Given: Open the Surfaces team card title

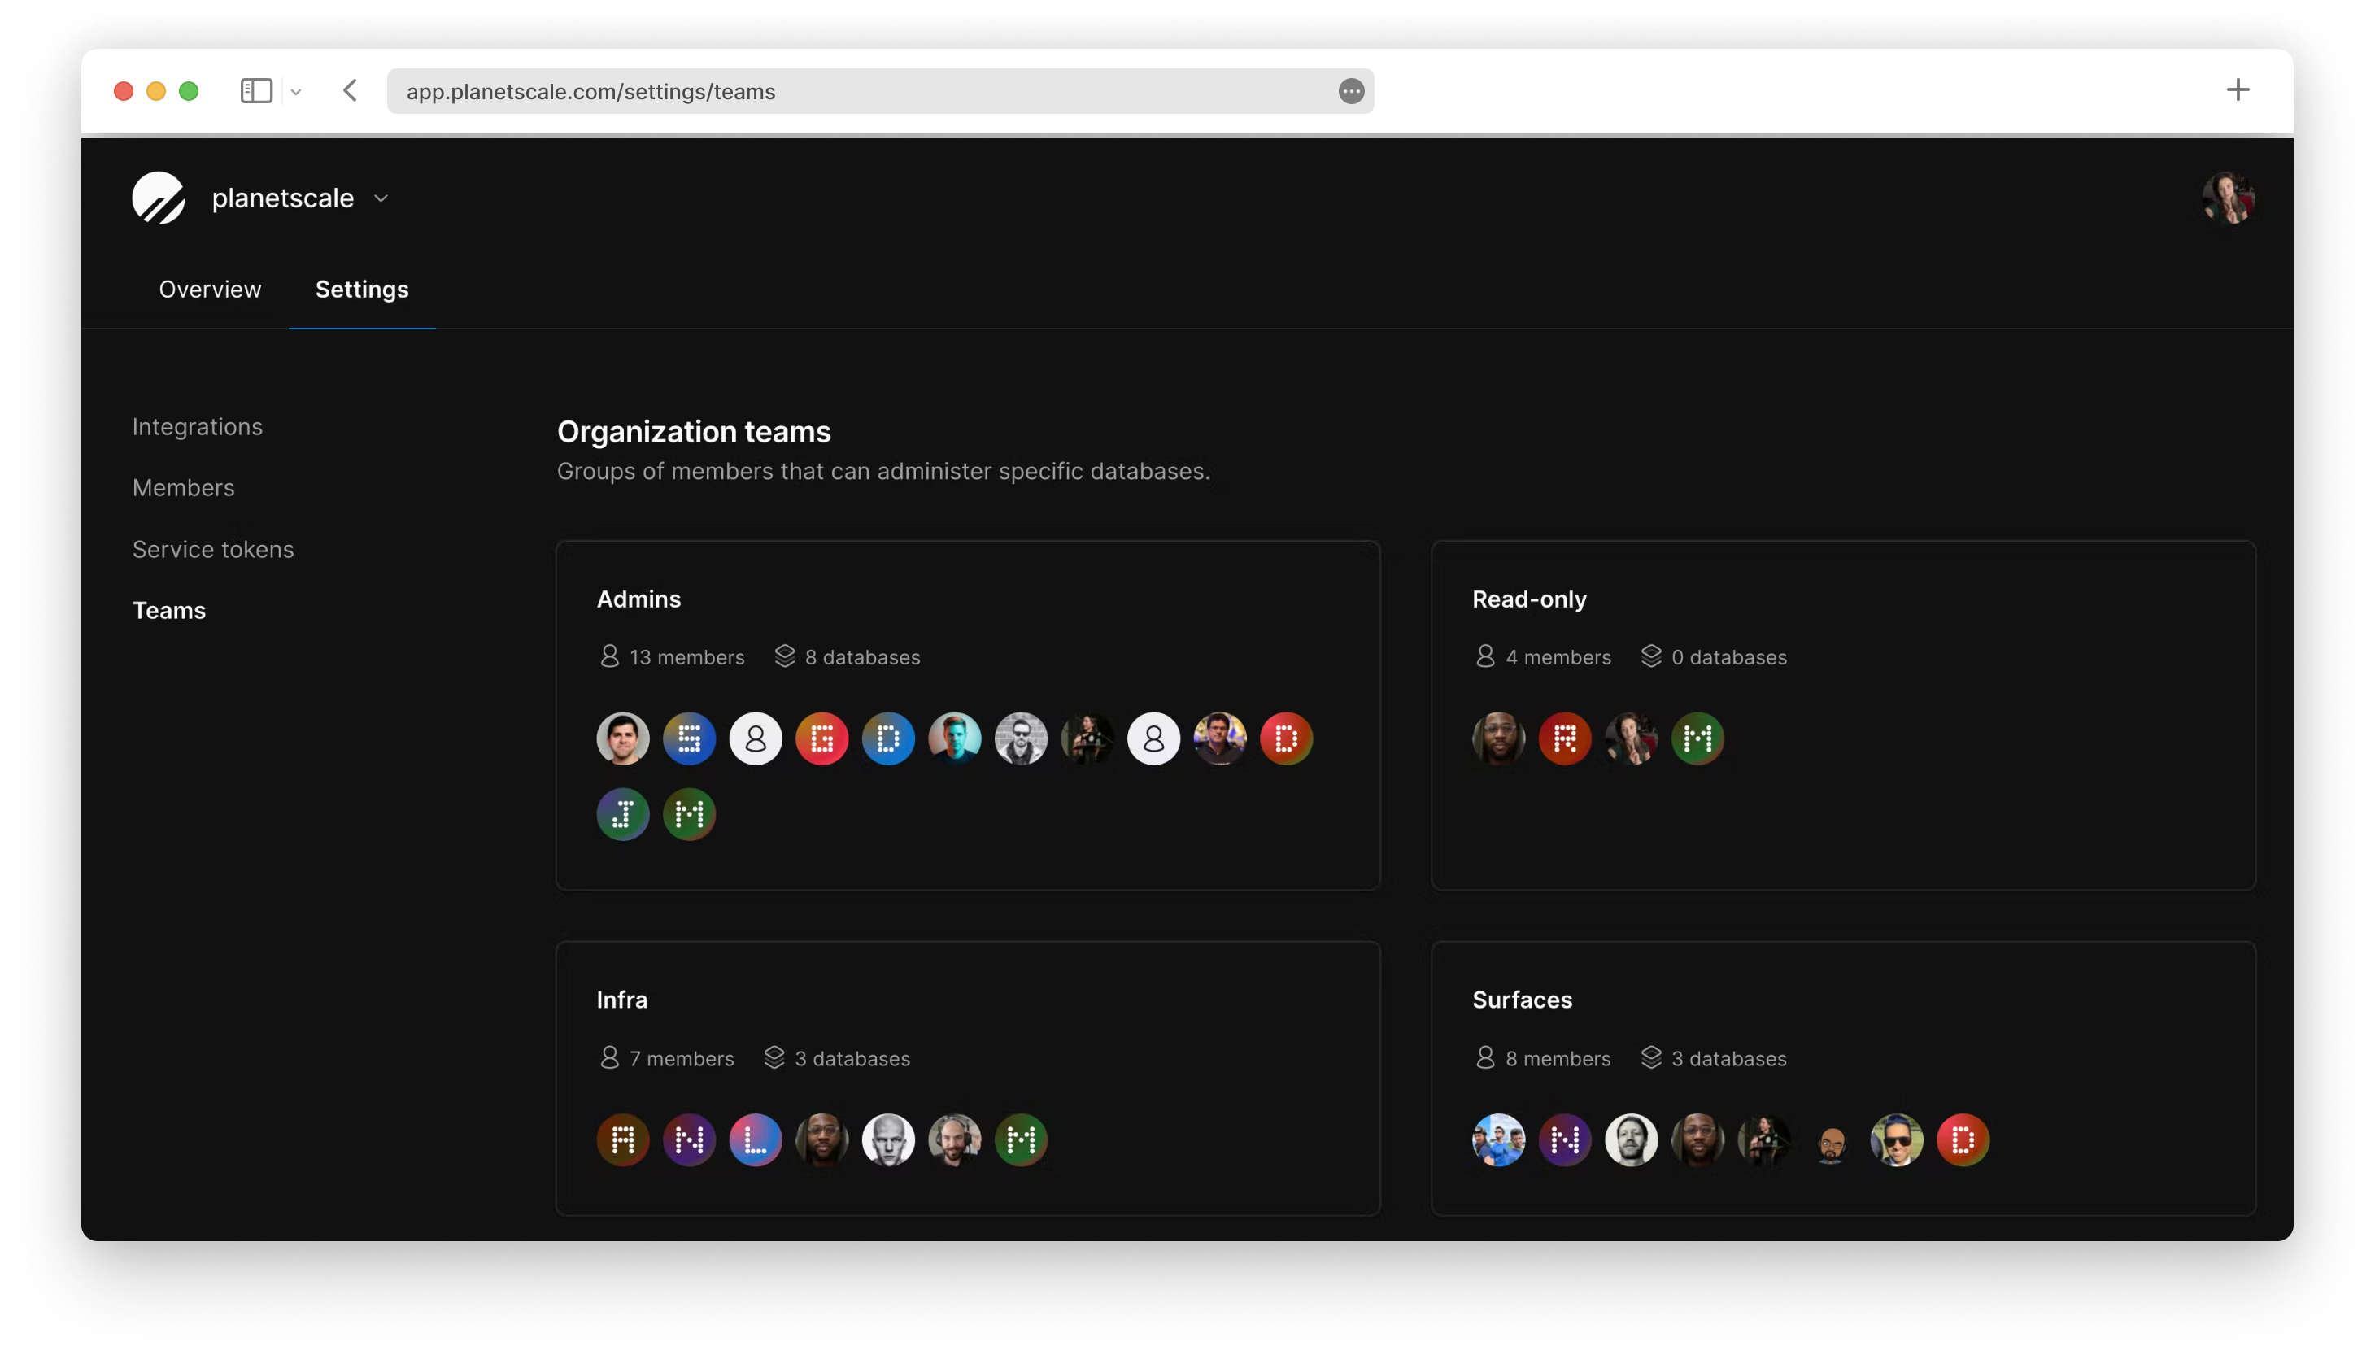Looking at the screenshot, I should coord(1522,1000).
